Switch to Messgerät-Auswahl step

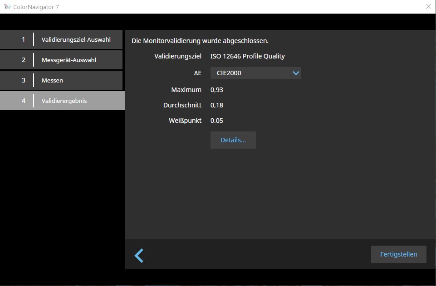pos(62,60)
